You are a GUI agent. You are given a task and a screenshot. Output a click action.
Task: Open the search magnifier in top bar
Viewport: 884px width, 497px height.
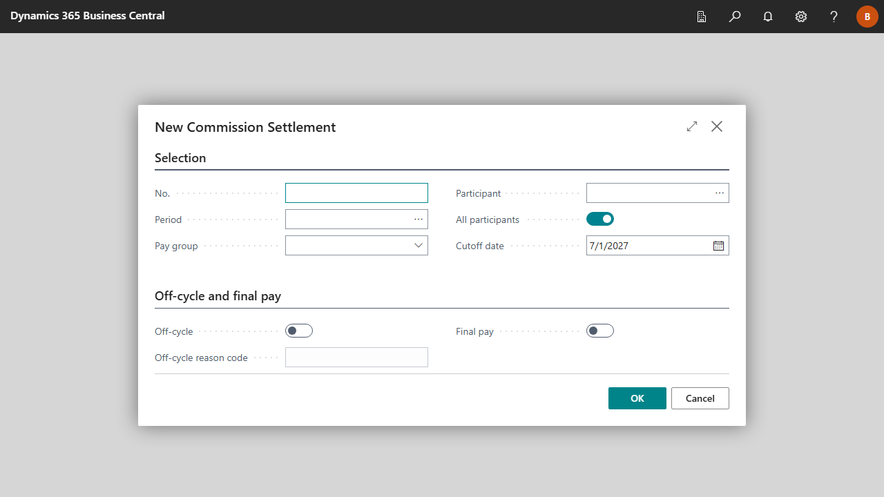735,17
